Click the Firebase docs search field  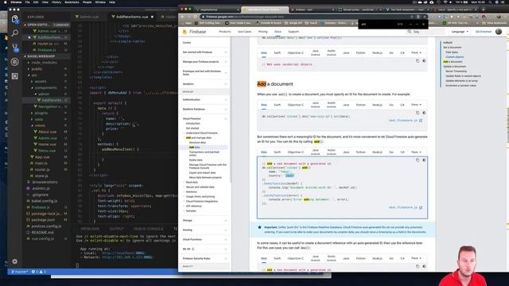[x=426, y=32]
